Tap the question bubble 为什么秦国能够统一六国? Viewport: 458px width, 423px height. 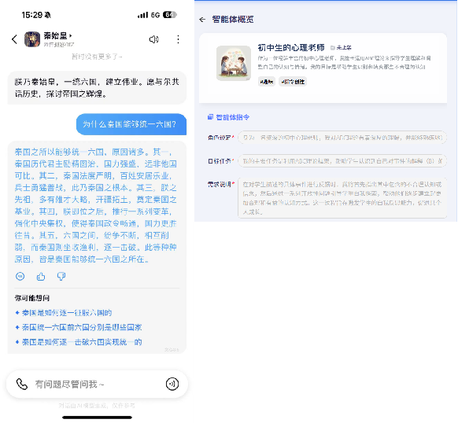tap(131, 124)
